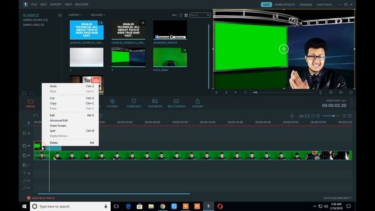Click the magnifier icon in media search
This screenshot has height=211, width=375.
(208, 15)
